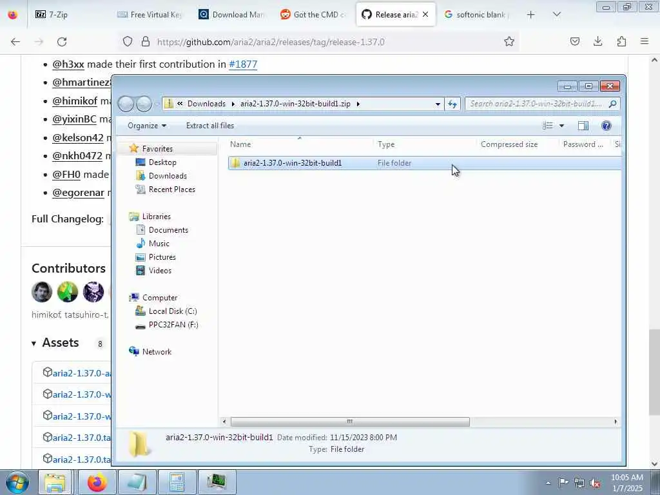Select the aria2-1.37.0-win-32bit-build1 folder icon
Viewport: 660px width, 495px height.
[x=236, y=163]
